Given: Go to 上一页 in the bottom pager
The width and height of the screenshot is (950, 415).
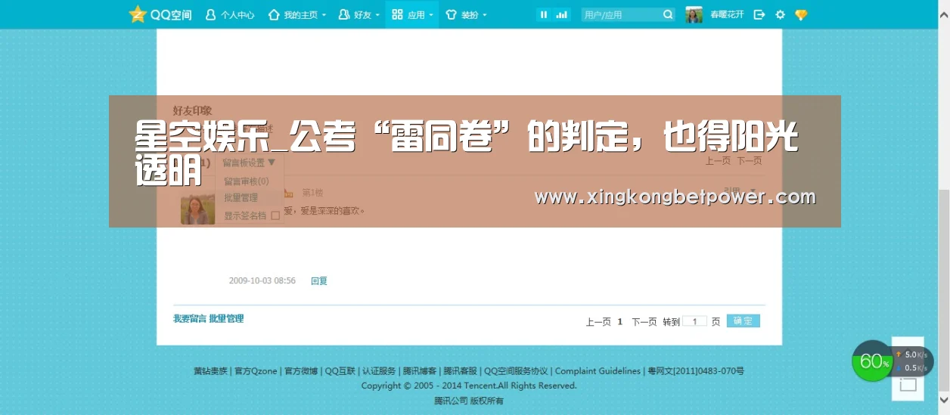Looking at the screenshot, I should coord(598,321).
